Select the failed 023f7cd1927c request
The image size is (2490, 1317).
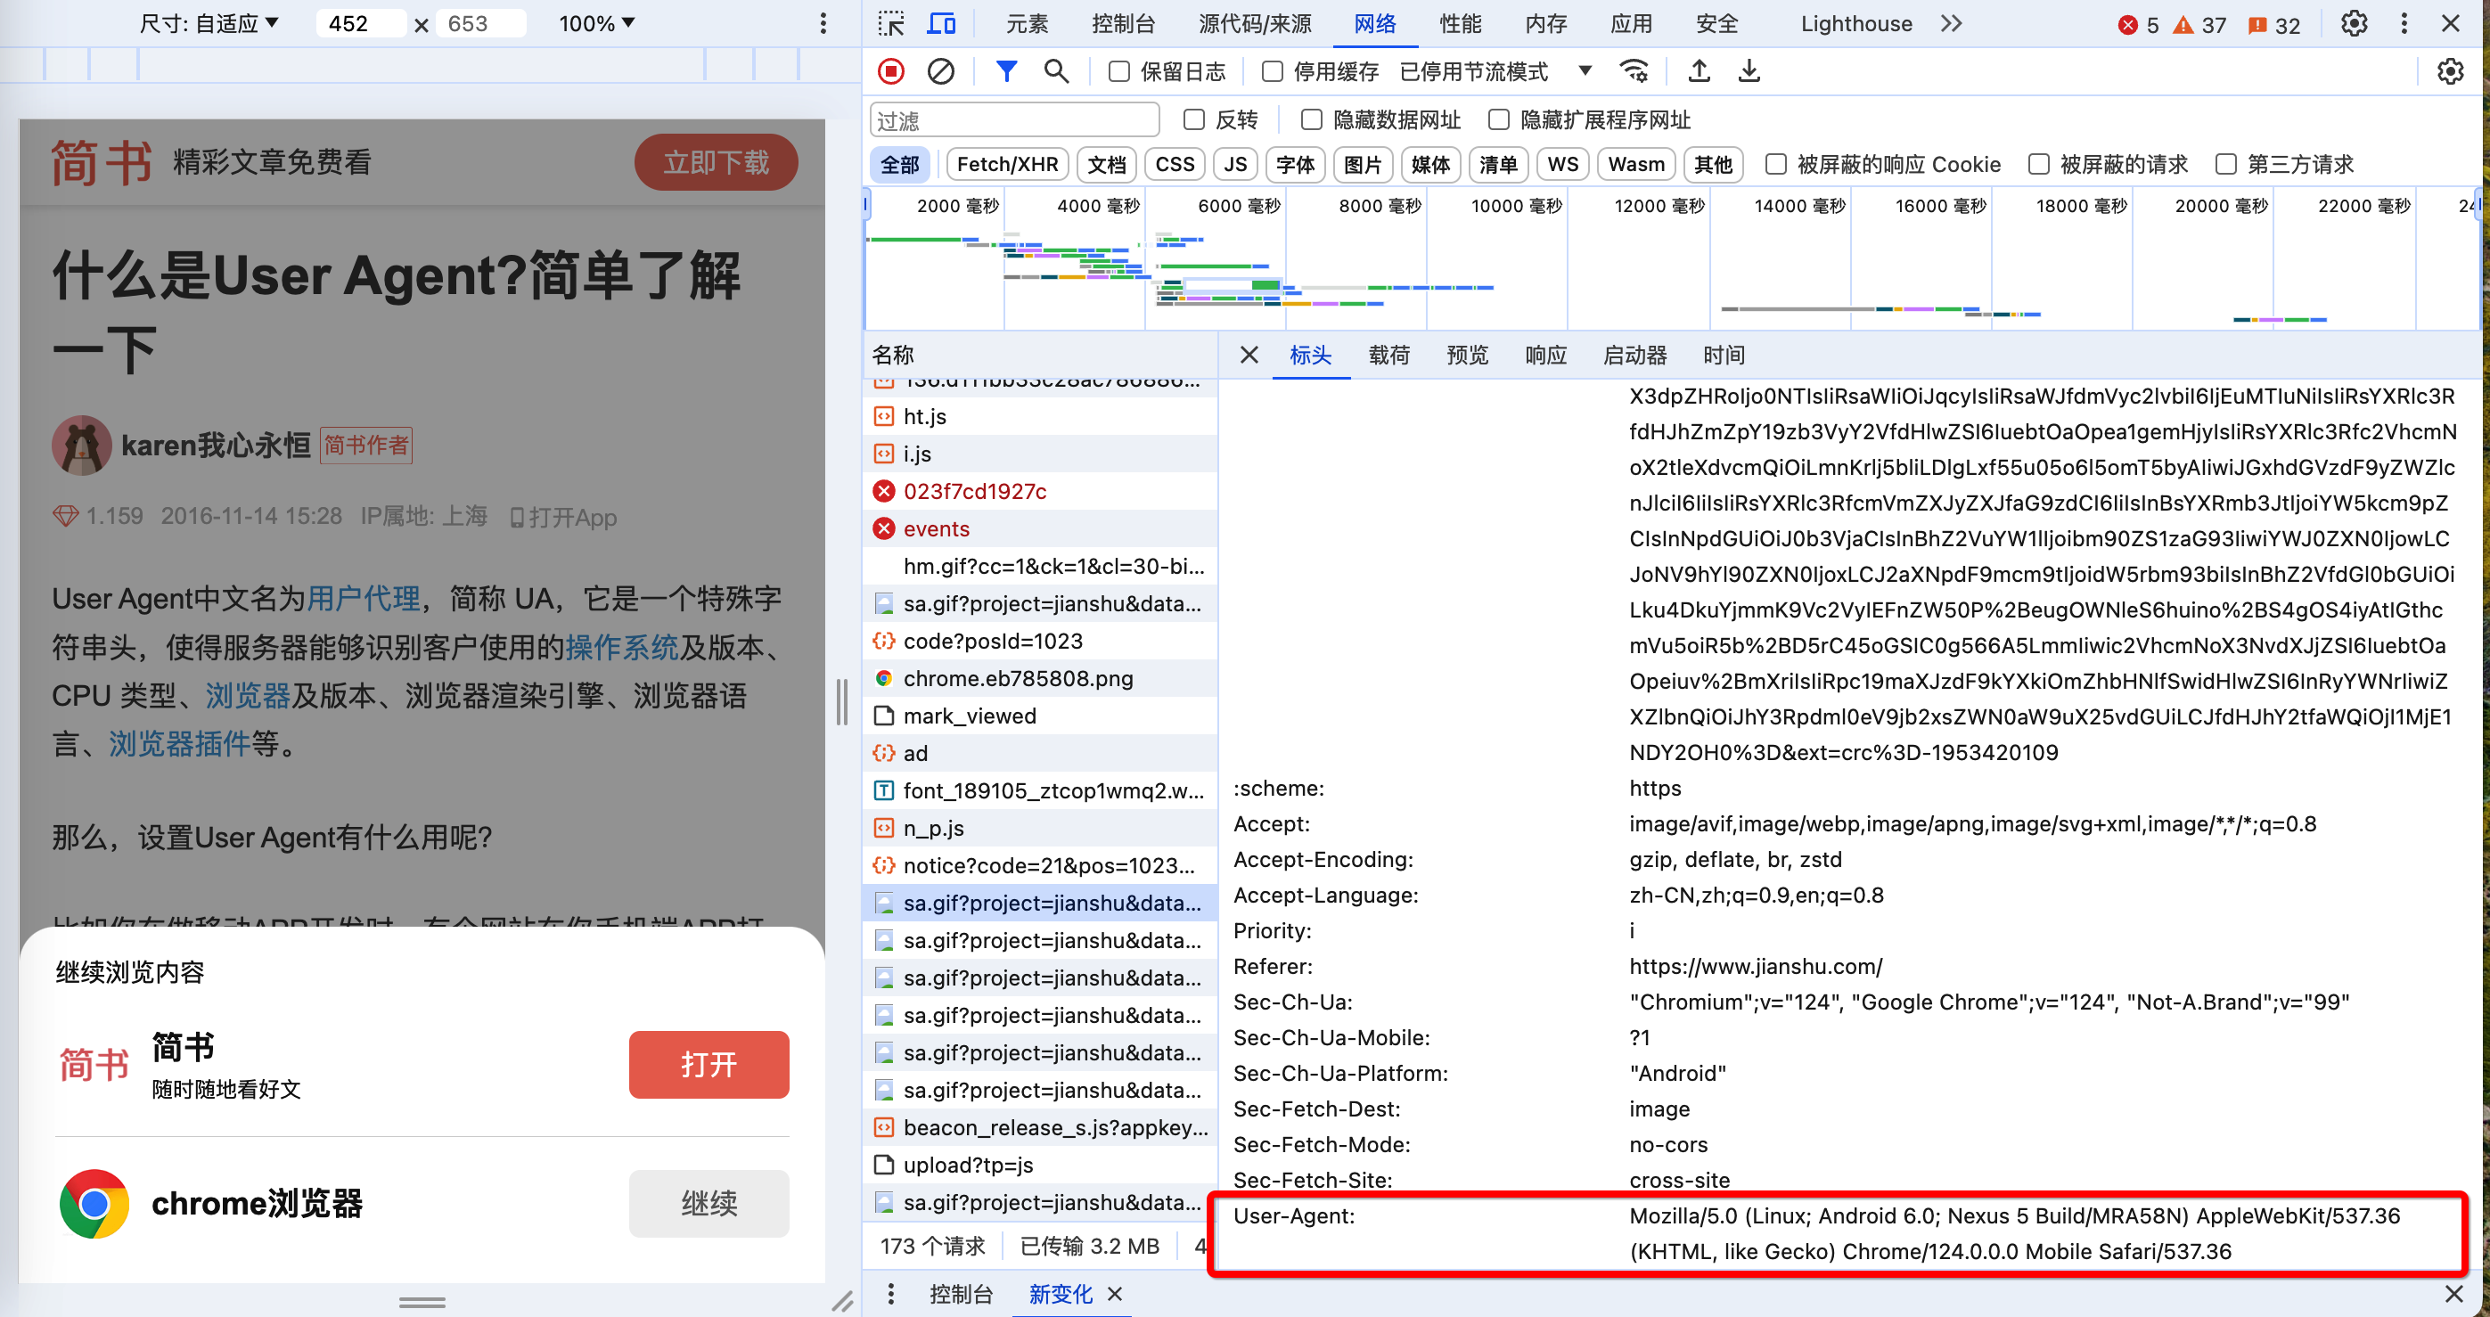1039,491
